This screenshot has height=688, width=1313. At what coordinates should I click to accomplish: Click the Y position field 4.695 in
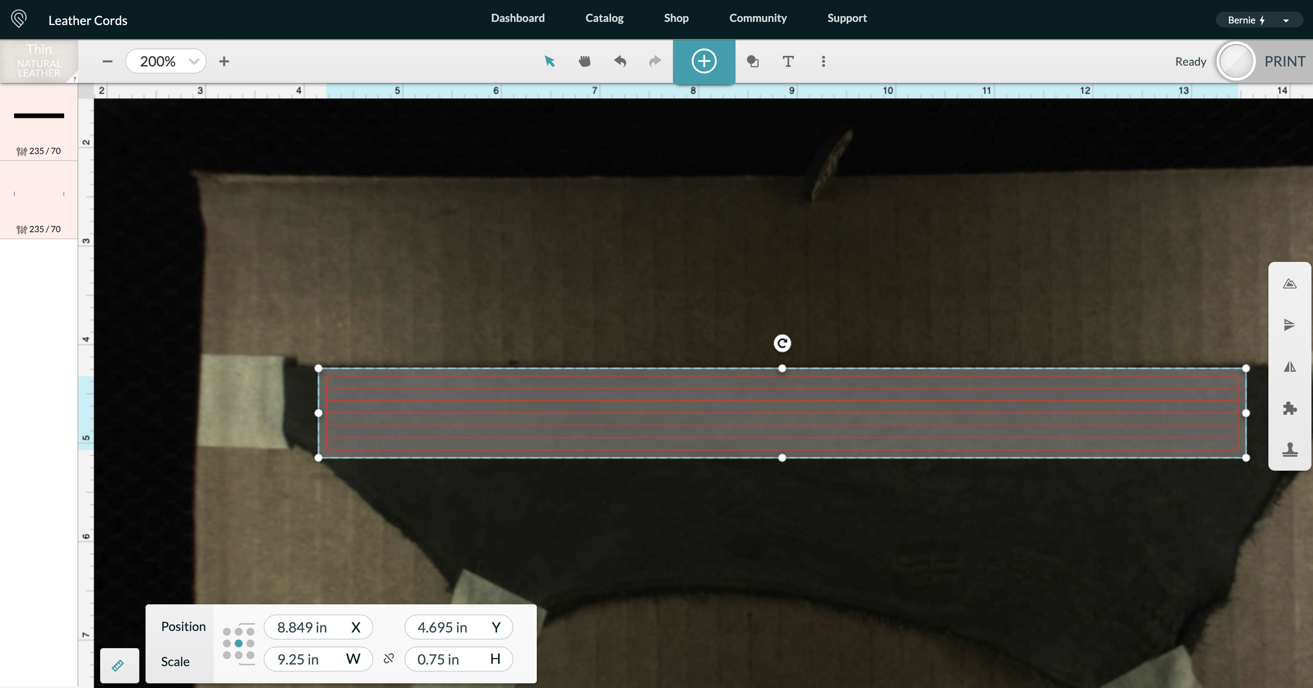point(458,627)
